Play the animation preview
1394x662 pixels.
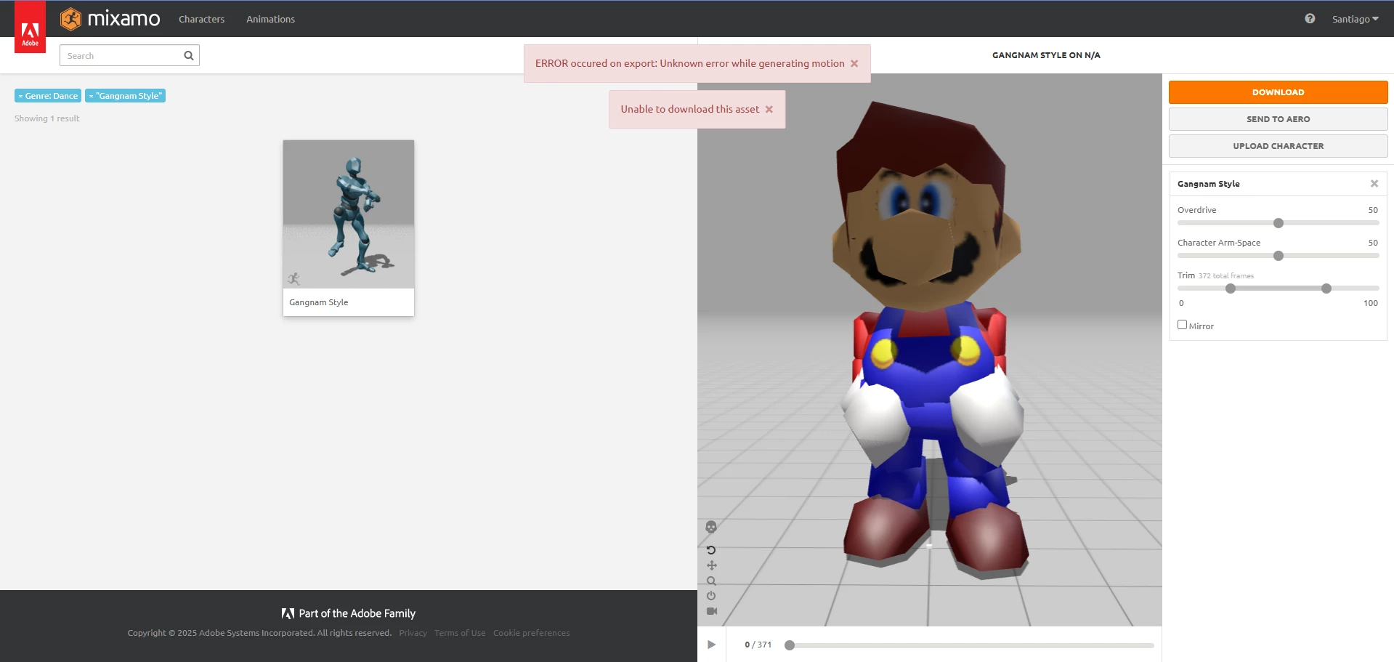pos(711,645)
